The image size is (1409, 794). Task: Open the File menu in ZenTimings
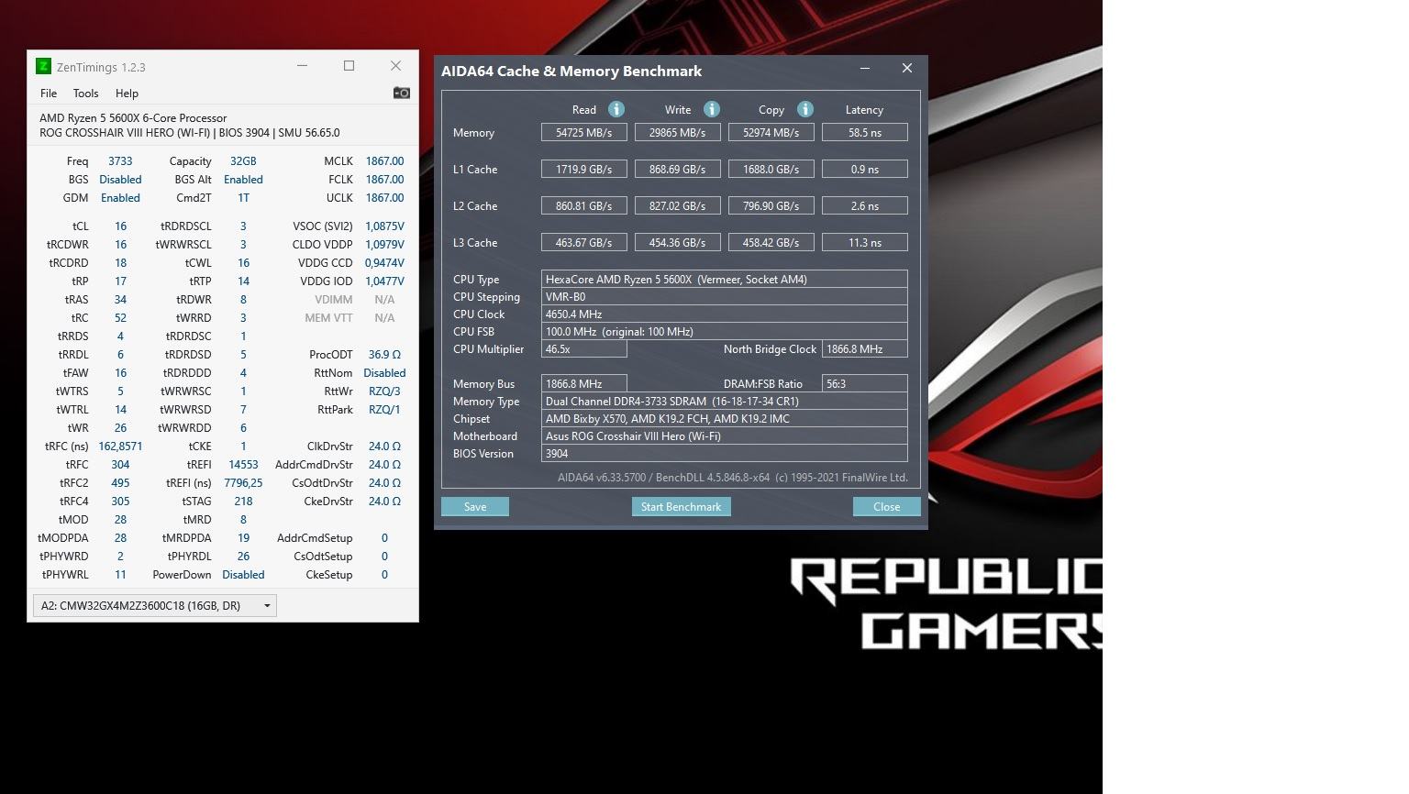[49, 94]
